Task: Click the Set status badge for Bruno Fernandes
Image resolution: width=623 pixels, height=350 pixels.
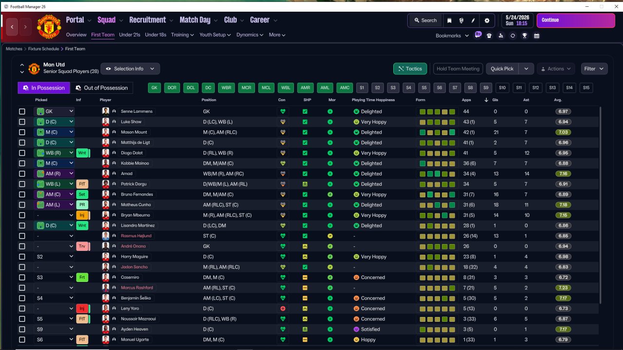Action: point(83,194)
